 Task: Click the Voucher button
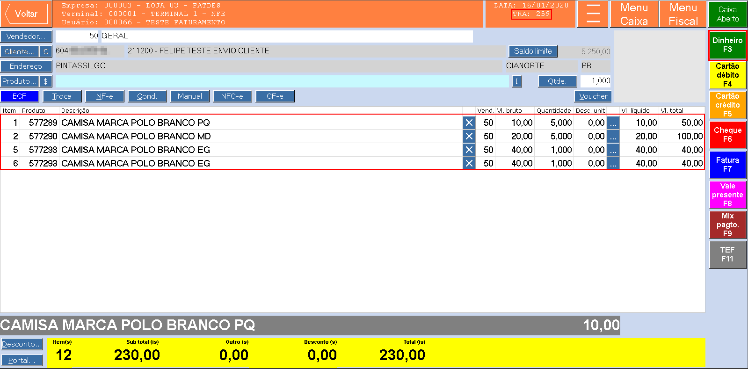[x=593, y=96]
